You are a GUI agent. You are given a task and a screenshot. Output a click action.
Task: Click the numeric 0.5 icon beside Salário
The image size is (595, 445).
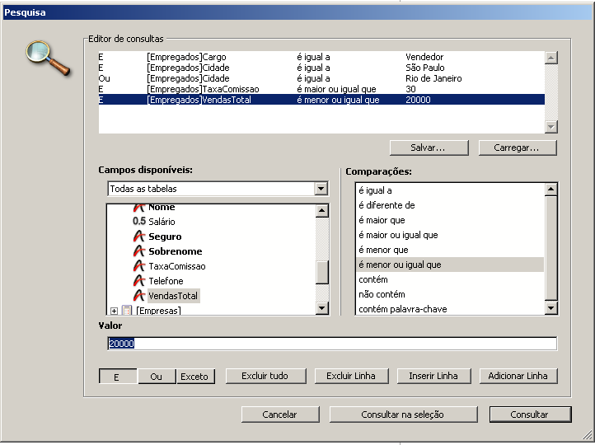point(139,222)
